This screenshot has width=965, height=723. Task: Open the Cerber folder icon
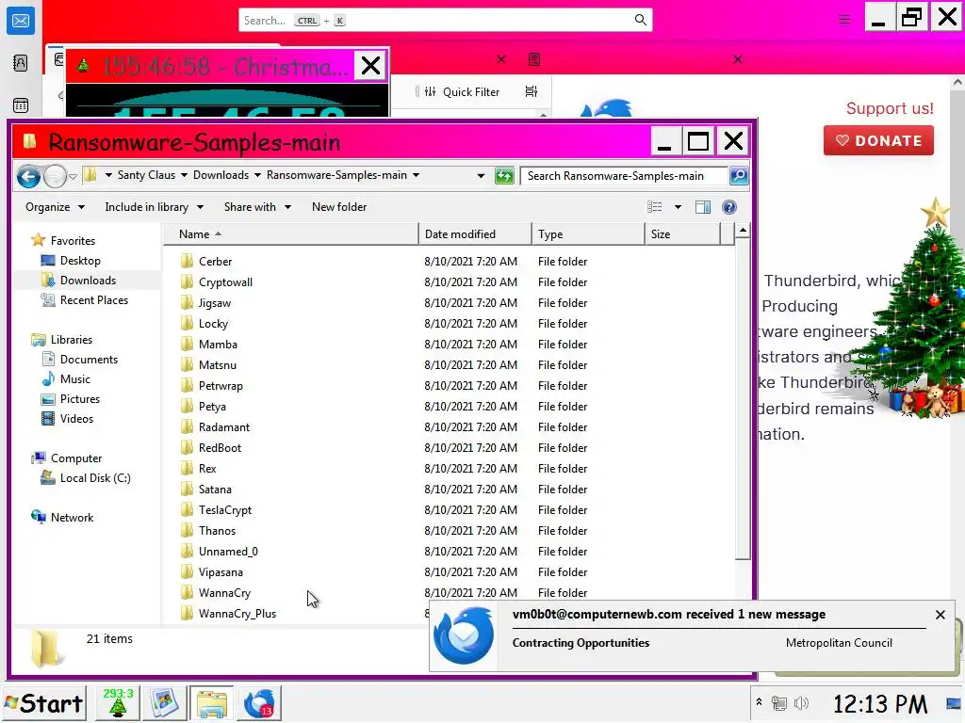point(188,262)
